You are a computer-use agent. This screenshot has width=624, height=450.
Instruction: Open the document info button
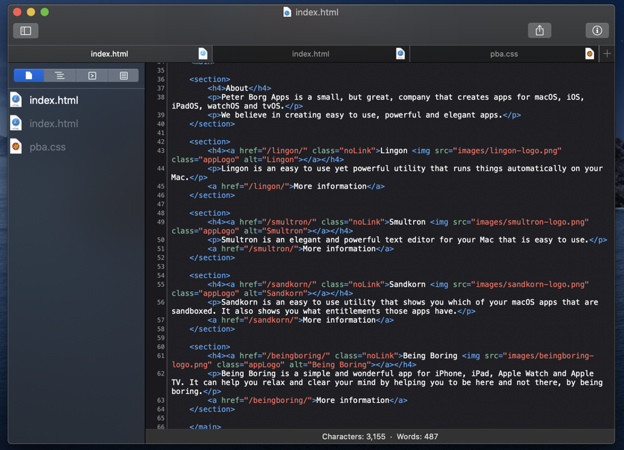pyautogui.click(x=597, y=31)
